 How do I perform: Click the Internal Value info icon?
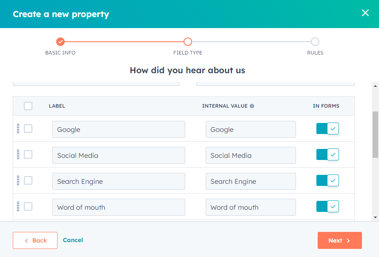pyautogui.click(x=252, y=106)
